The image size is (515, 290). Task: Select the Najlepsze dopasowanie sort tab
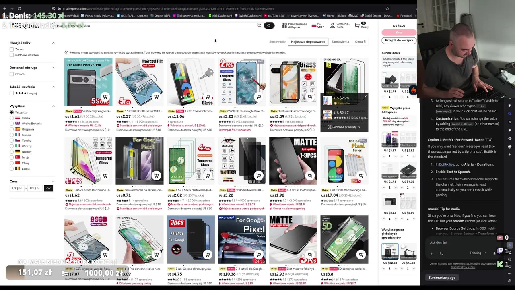[308, 41]
